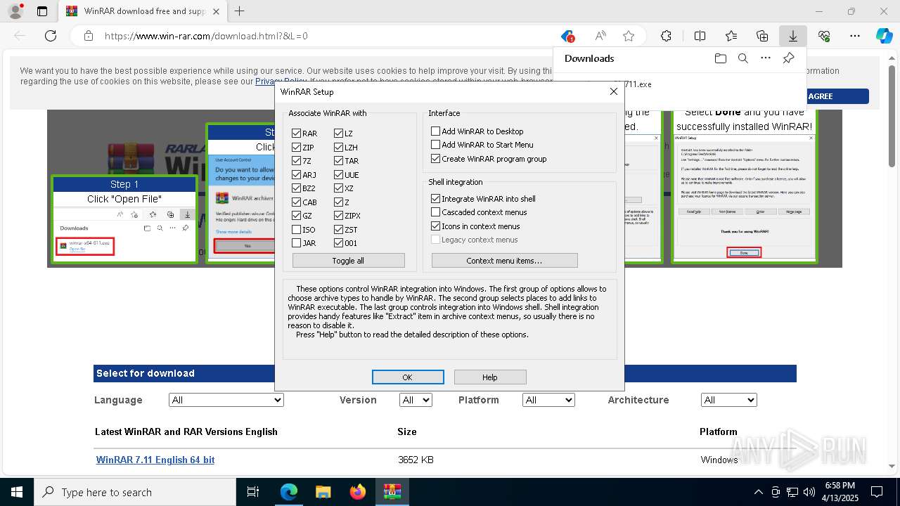
Task: Close the WinRAR Setup dialog
Action: (613, 91)
